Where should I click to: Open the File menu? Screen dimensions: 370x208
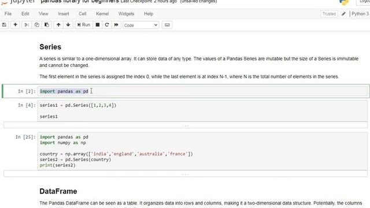8,14
